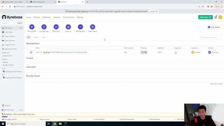
Task: Click the issue status icon for SAM-101
Action: point(31,52)
